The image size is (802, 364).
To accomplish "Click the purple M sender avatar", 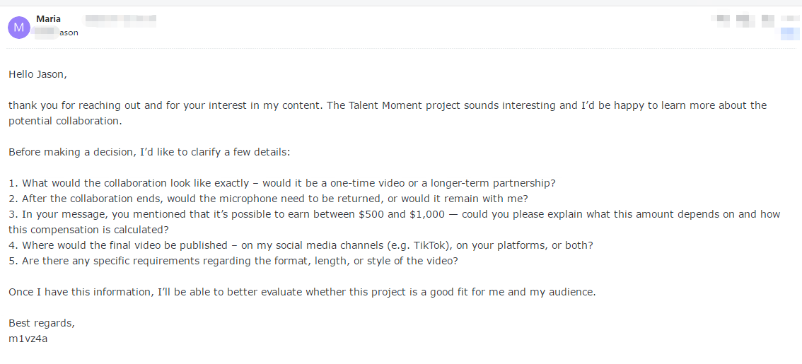I will [x=18, y=28].
